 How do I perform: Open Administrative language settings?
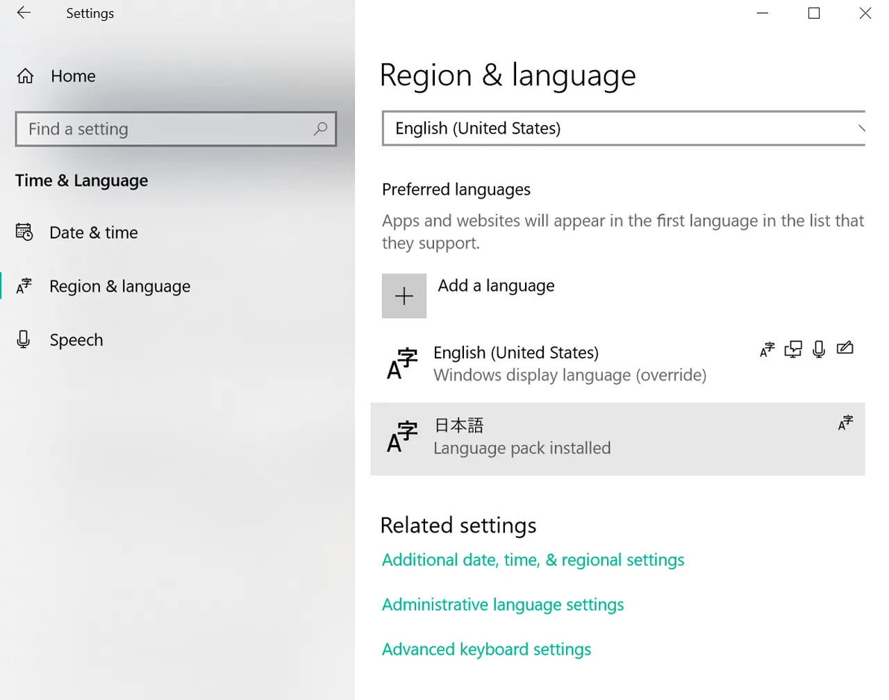click(x=502, y=604)
